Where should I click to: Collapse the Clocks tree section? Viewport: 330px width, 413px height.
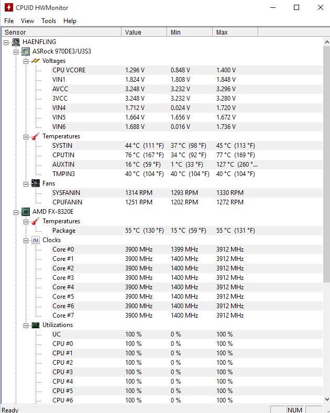point(26,241)
